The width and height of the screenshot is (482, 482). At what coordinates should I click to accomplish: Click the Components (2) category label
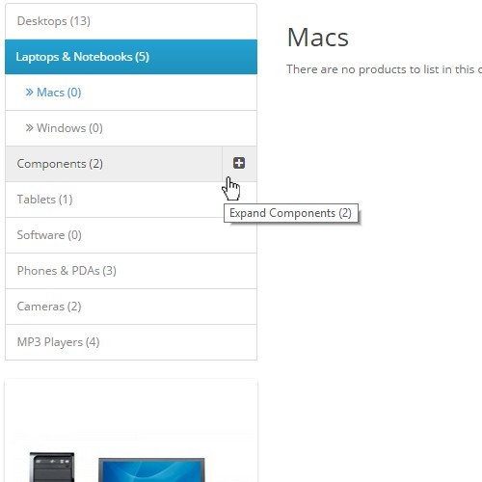pos(60,164)
